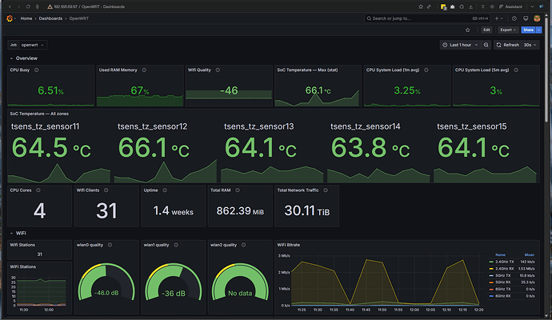Open the Share button dropdown arrow

[x=538, y=30]
